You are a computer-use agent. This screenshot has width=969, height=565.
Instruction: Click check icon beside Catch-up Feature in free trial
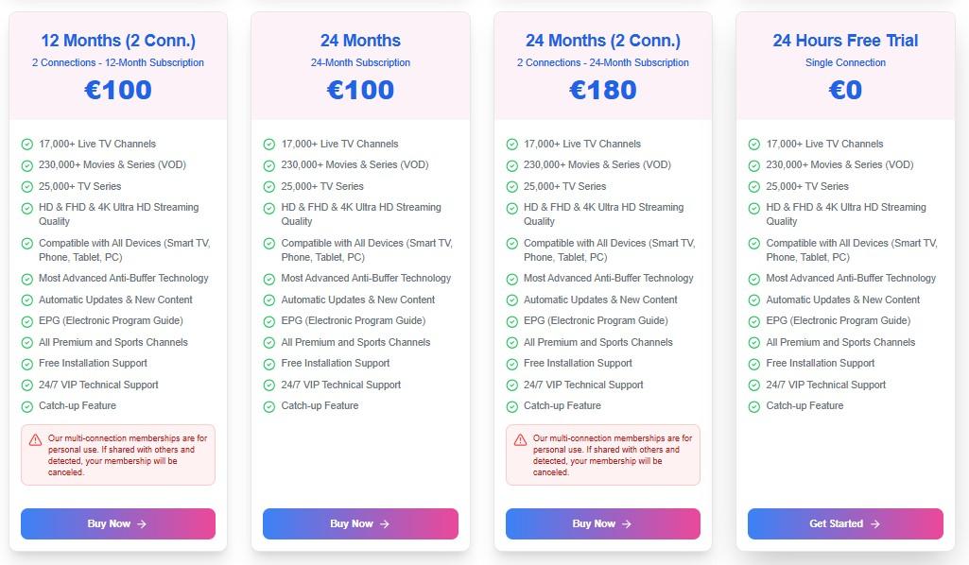(x=754, y=406)
